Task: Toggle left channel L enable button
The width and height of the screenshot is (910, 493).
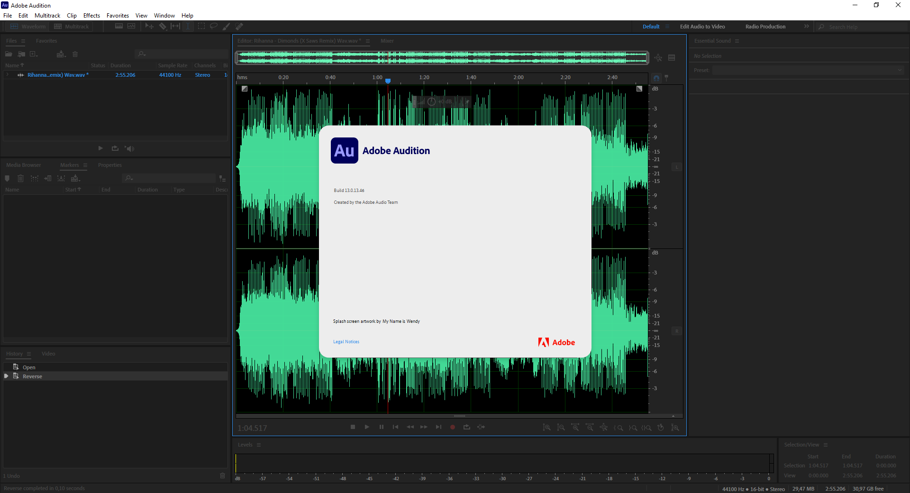Action: [677, 167]
